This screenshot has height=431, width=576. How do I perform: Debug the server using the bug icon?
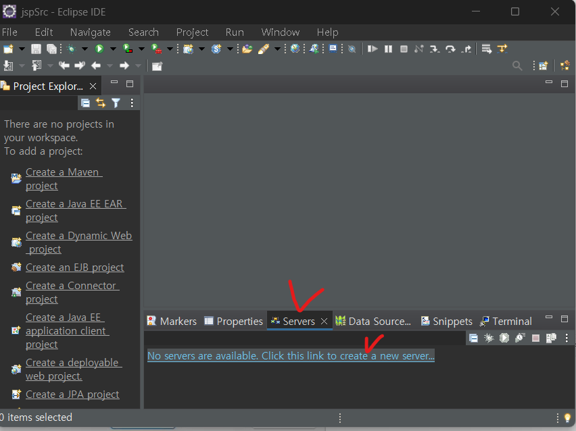click(488, 338)
